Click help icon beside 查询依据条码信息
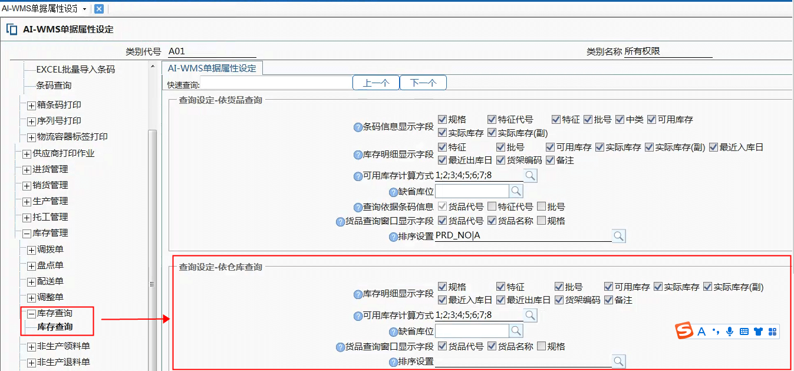Viewport: 794px width, 371px height. pos(357,208)
